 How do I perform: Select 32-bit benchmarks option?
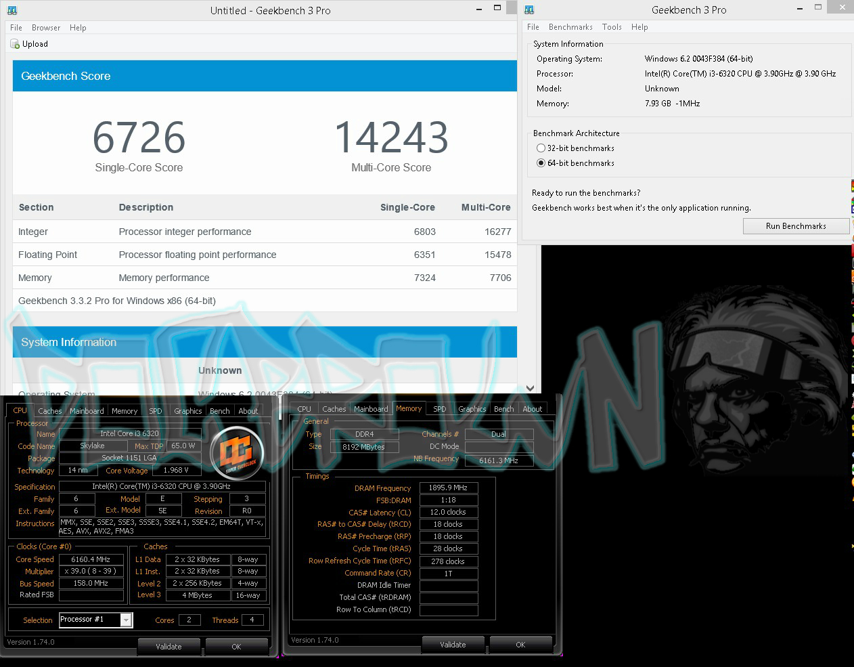[541, 148]
